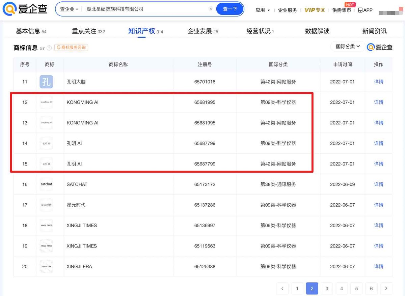Open the VIP专区 link
The width and height of the screenshot is (405, 296).
pyautogui.click(x=315, y=10)
